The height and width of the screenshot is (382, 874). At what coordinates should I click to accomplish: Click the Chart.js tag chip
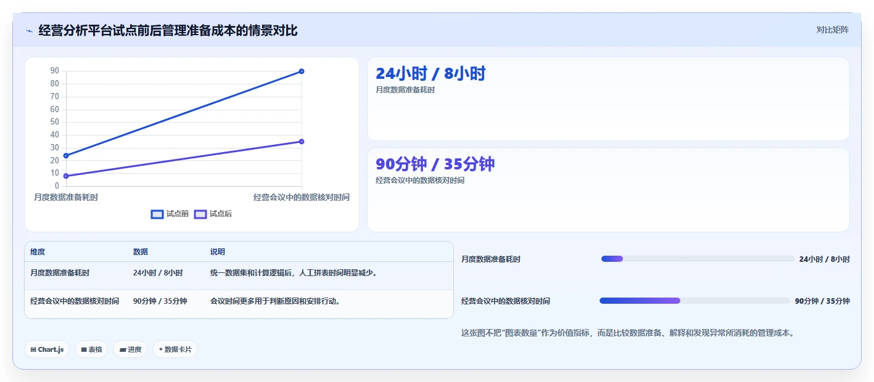point(47,349)
